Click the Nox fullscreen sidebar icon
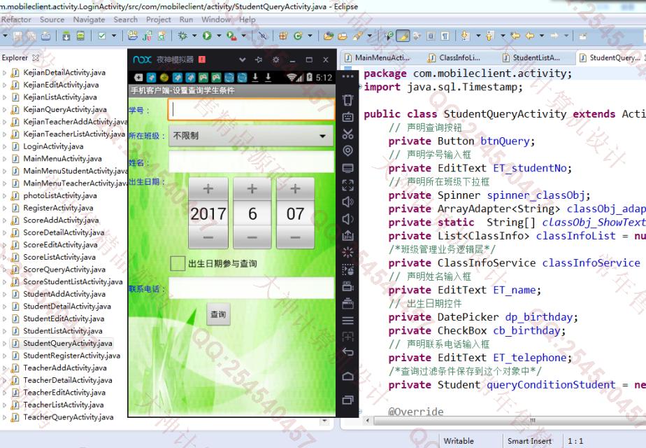 [347, 185]
